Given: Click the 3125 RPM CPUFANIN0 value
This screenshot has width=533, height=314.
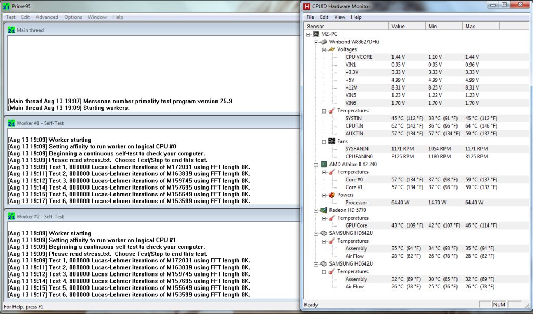Looking at the screenshot, I should 402,157.
